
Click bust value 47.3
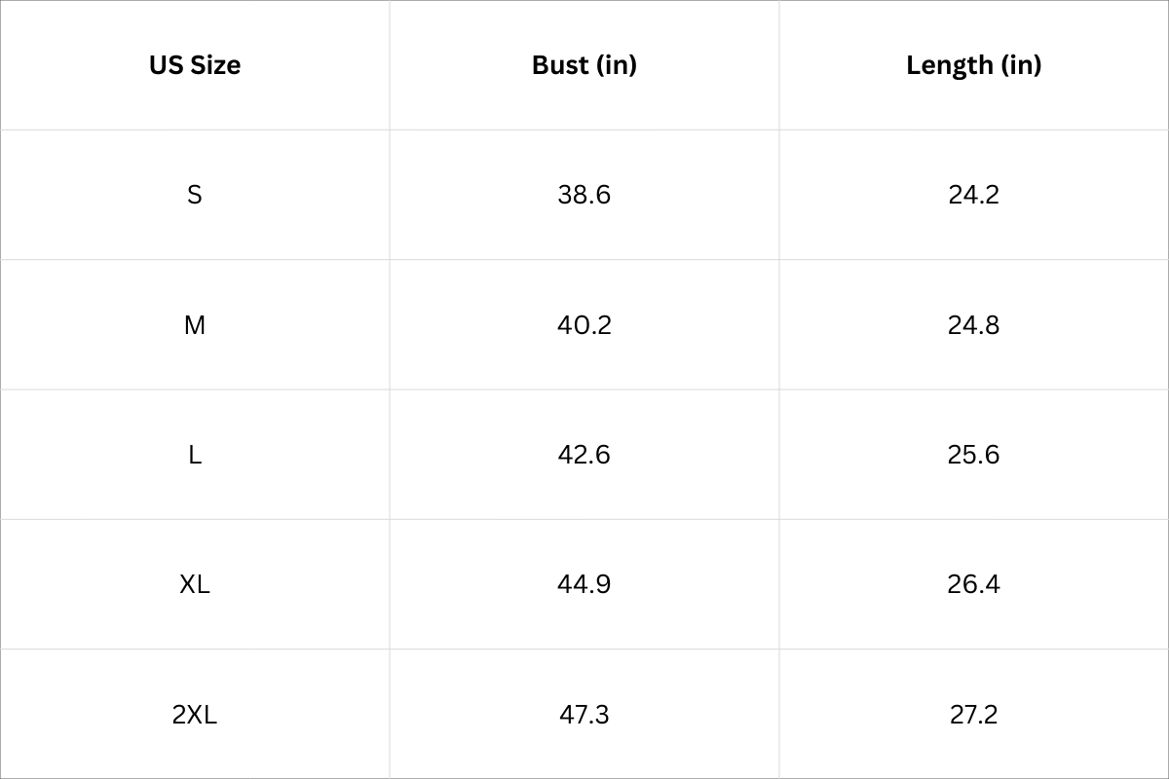pyautogui.click(x=584, y=715)
